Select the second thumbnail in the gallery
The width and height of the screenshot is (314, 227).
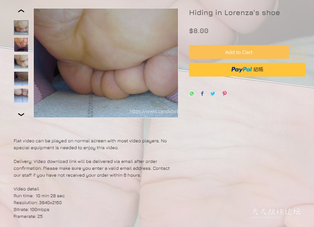[x=21, y=44]
